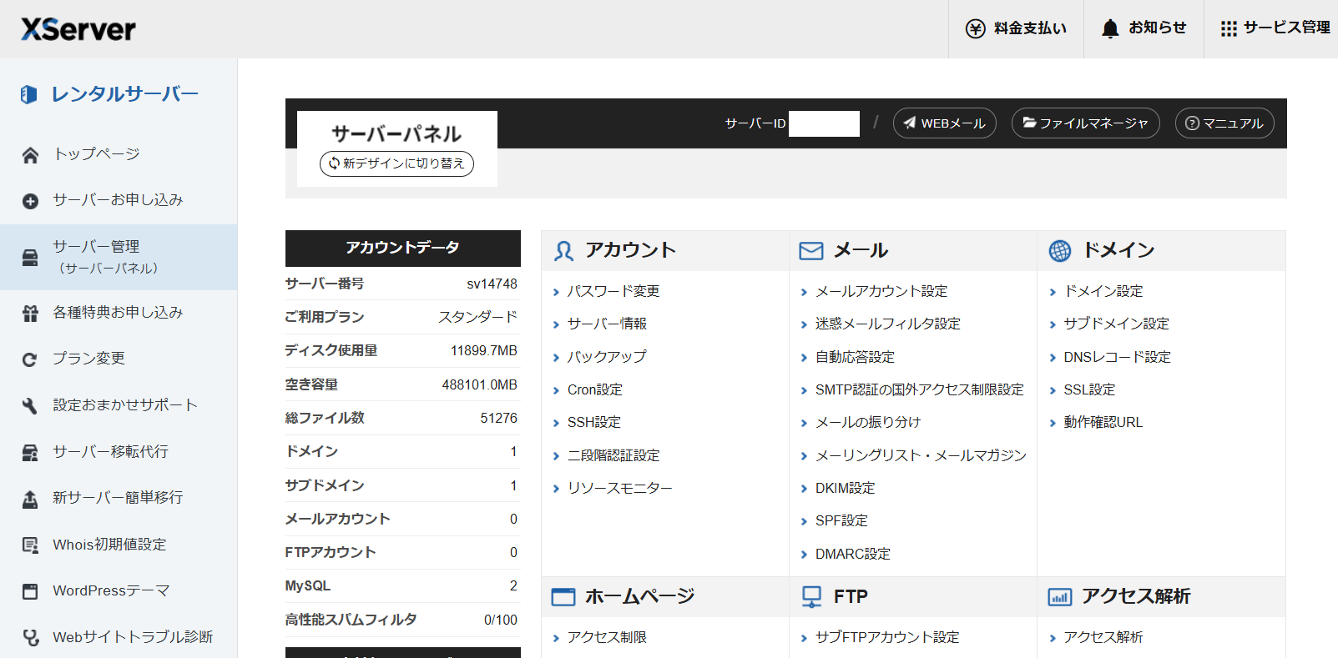Go to トップページ in sidebar
This screenshot has height=658, width=1338.
coord(97,154)
